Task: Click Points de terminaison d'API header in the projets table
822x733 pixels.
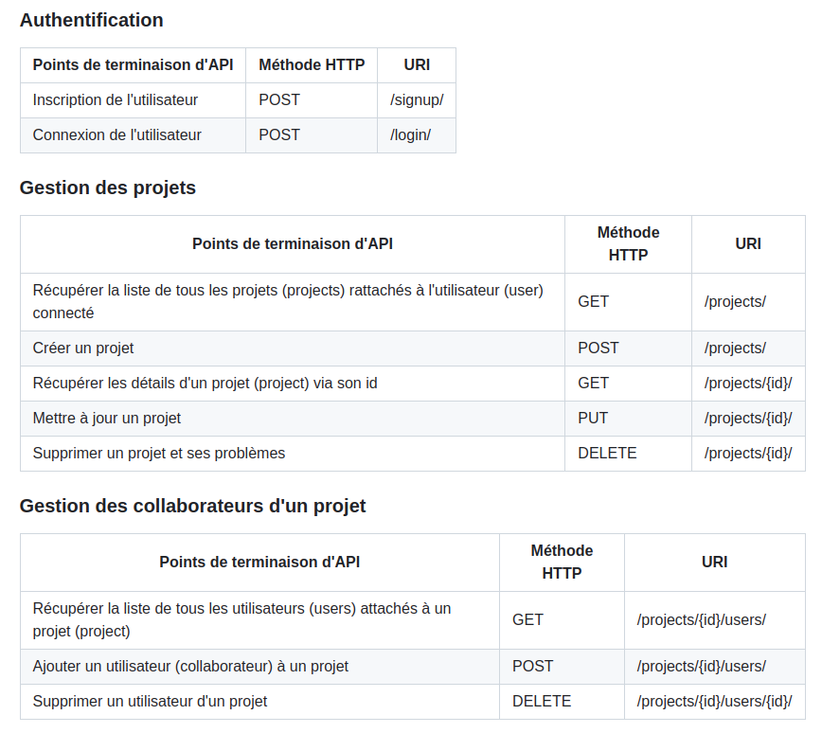Action: 292,243
